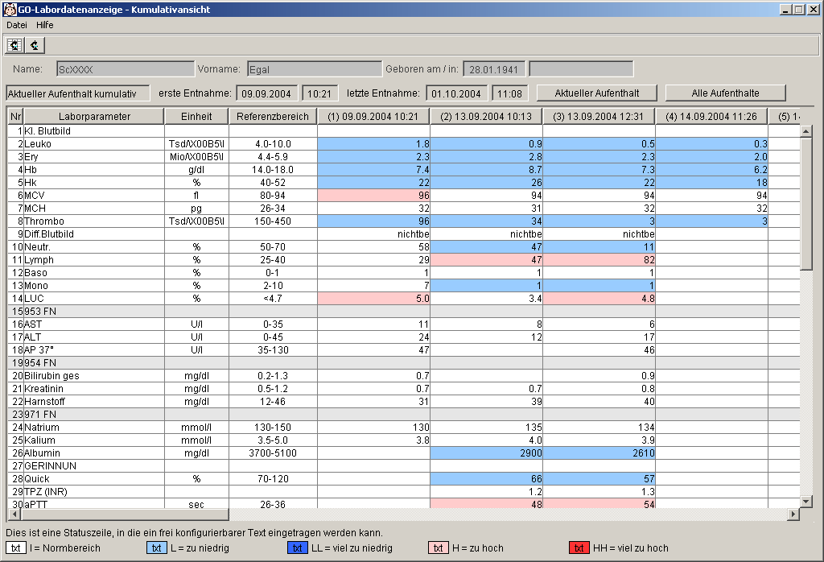
Task: Click the vertical scrollbar up arrow
Action: pos(806,131)
